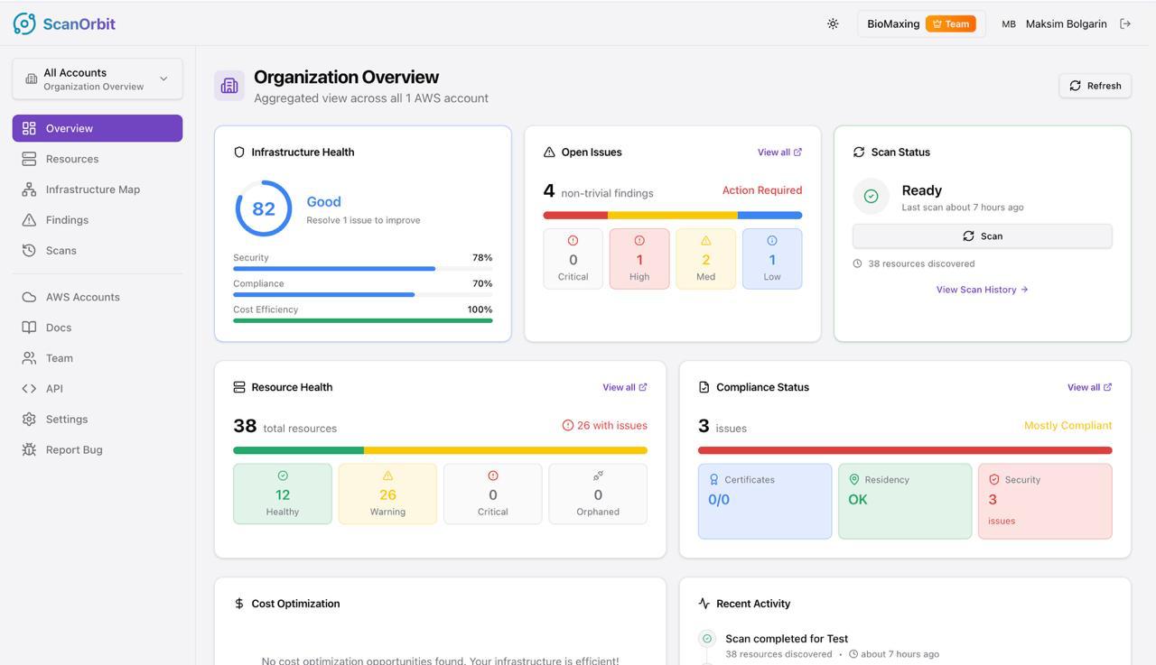Expand the All Accounts selector
The width and height of the screenshot is (1156, 665).
[97, 79]
